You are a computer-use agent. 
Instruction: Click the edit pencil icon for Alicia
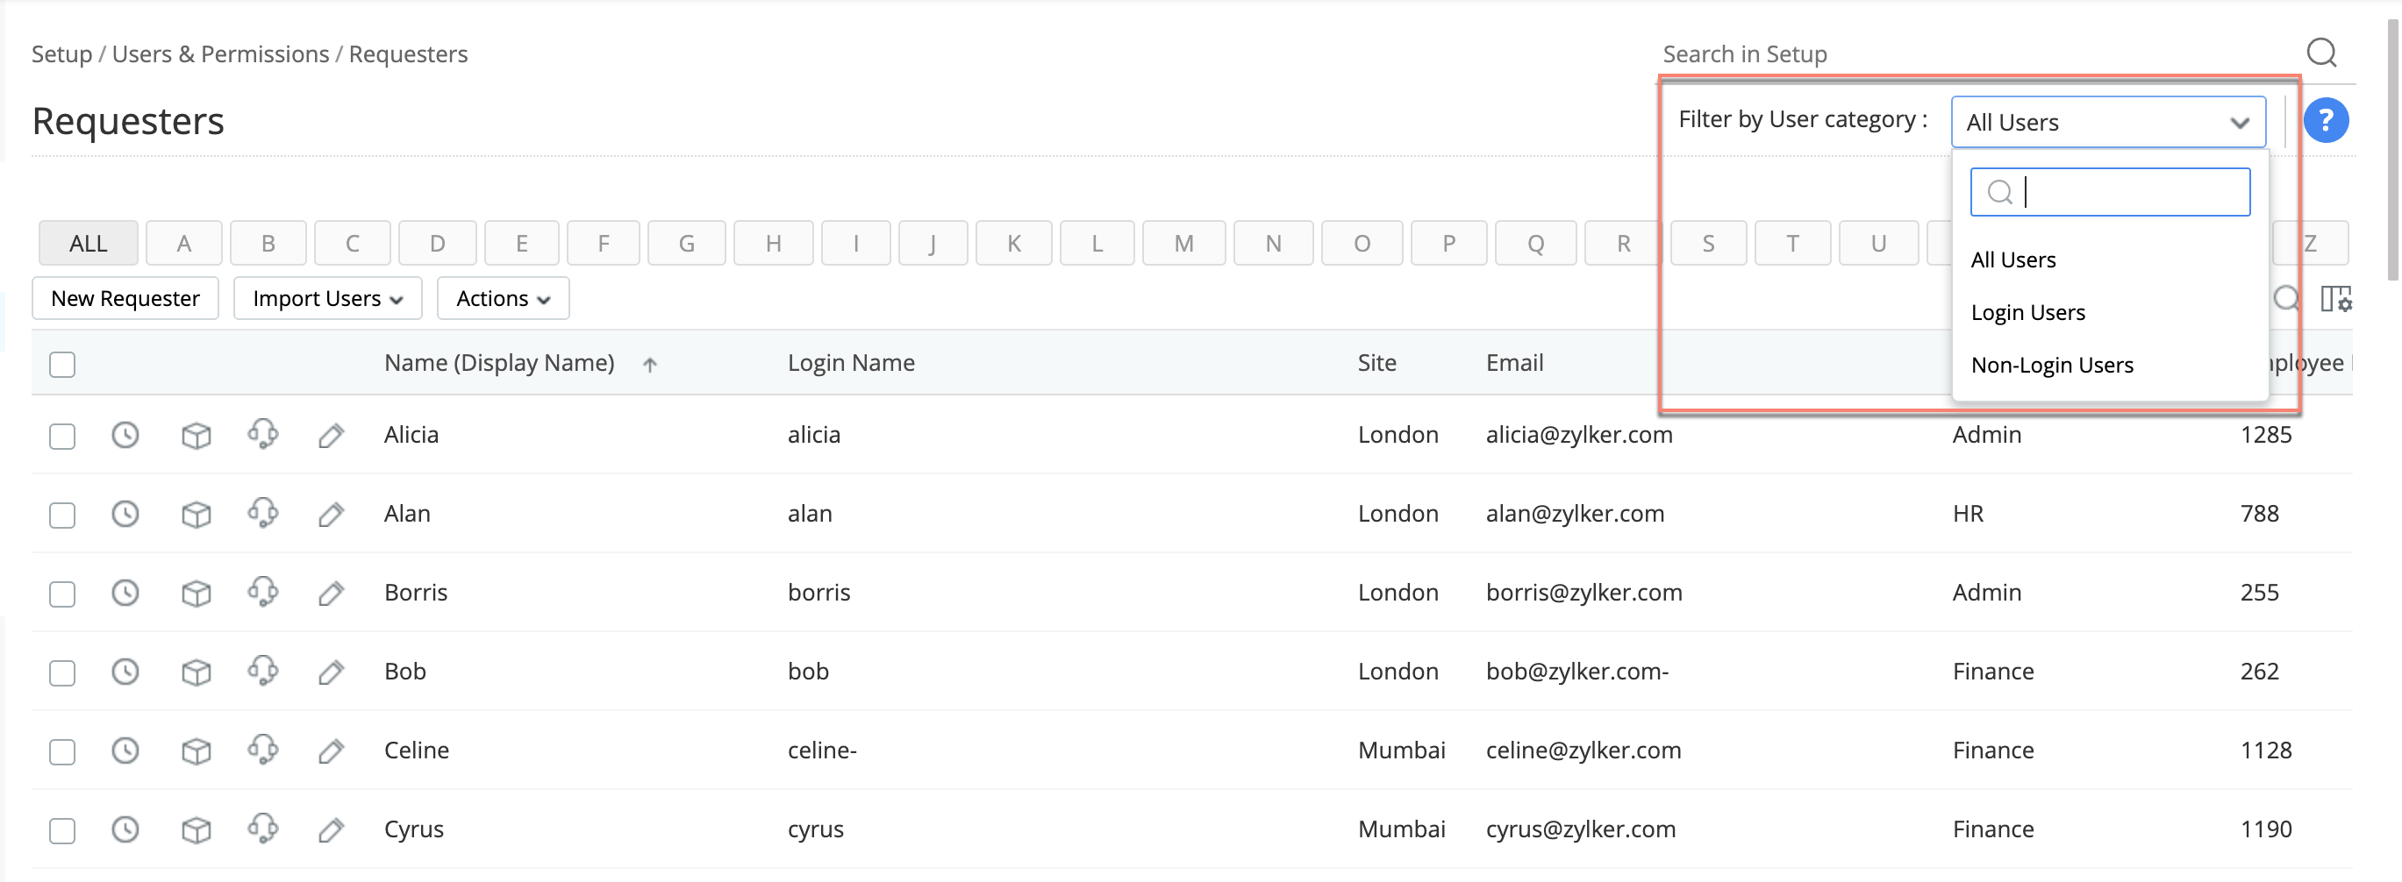click(331, 436)
